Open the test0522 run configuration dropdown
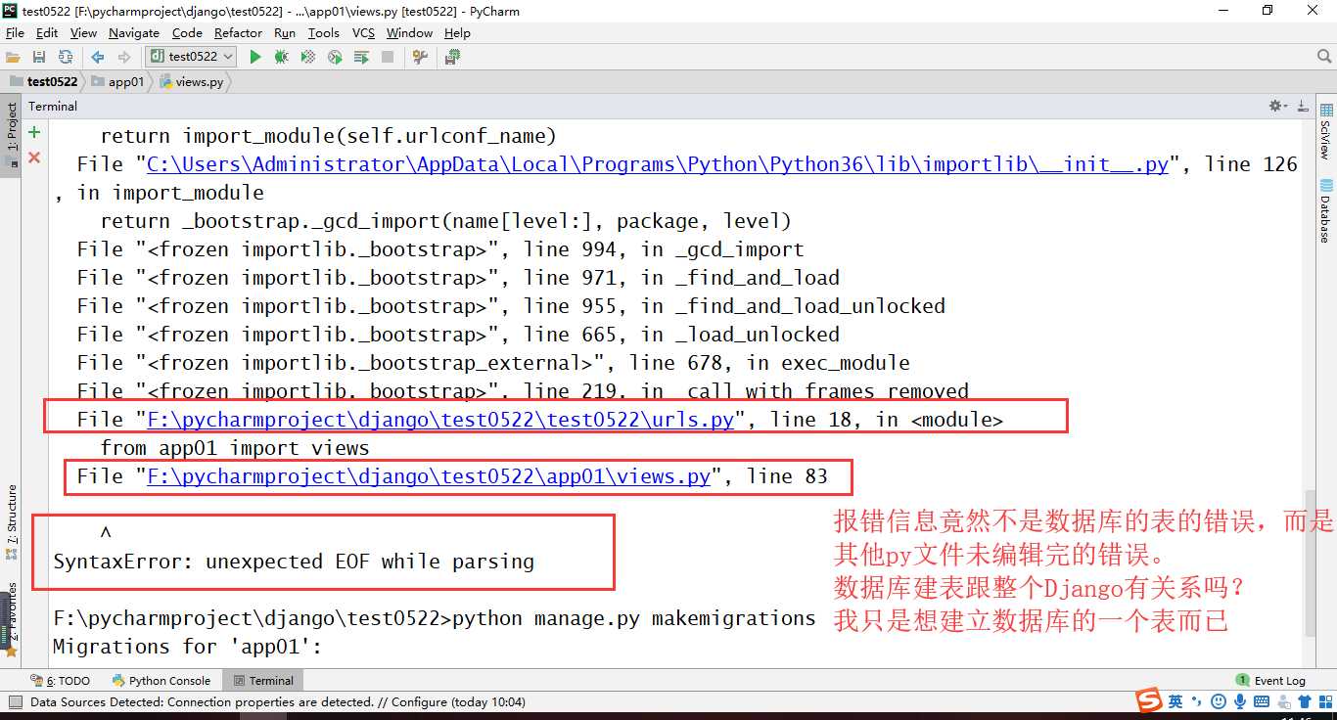1337x720 pixels. click(191, 57)
